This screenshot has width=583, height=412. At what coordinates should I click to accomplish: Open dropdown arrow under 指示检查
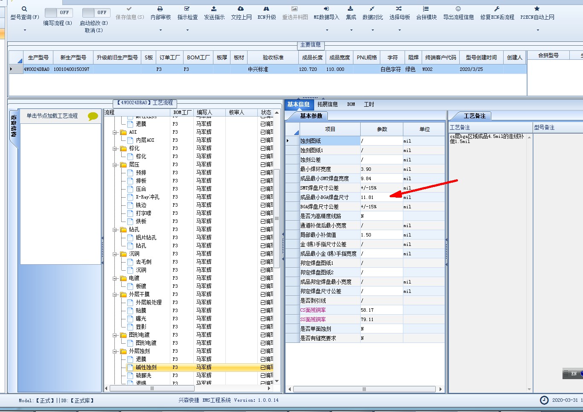pyautogui.click(x=187, y=30)
